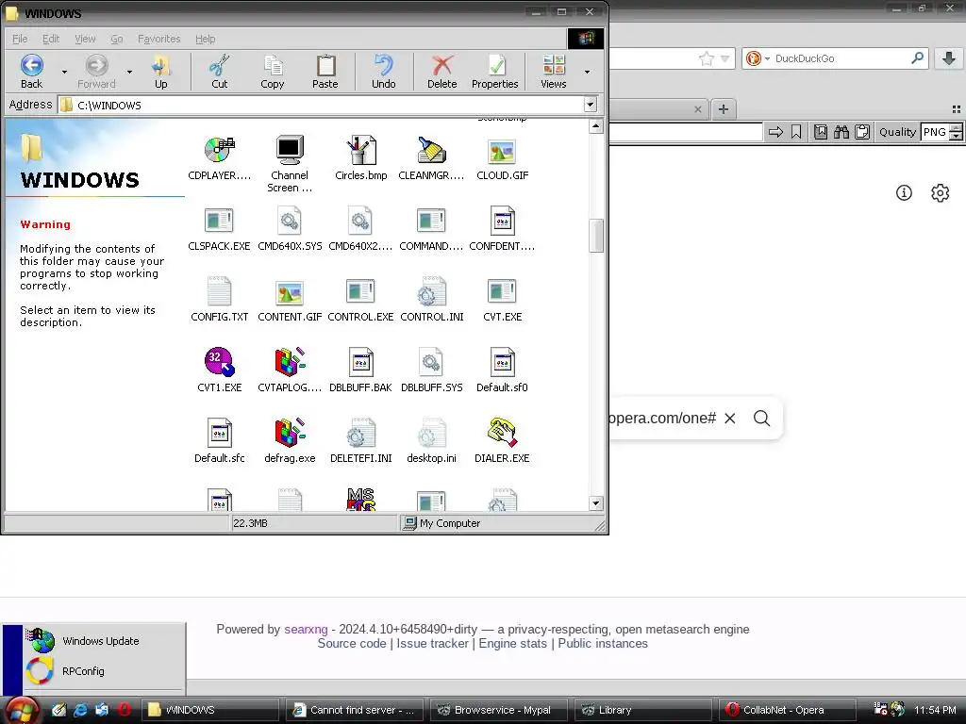Open the page info circle icon
The image size is (966, 724).
(x=904, y=192)
